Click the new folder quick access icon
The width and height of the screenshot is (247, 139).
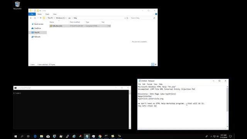coord(38,10)
